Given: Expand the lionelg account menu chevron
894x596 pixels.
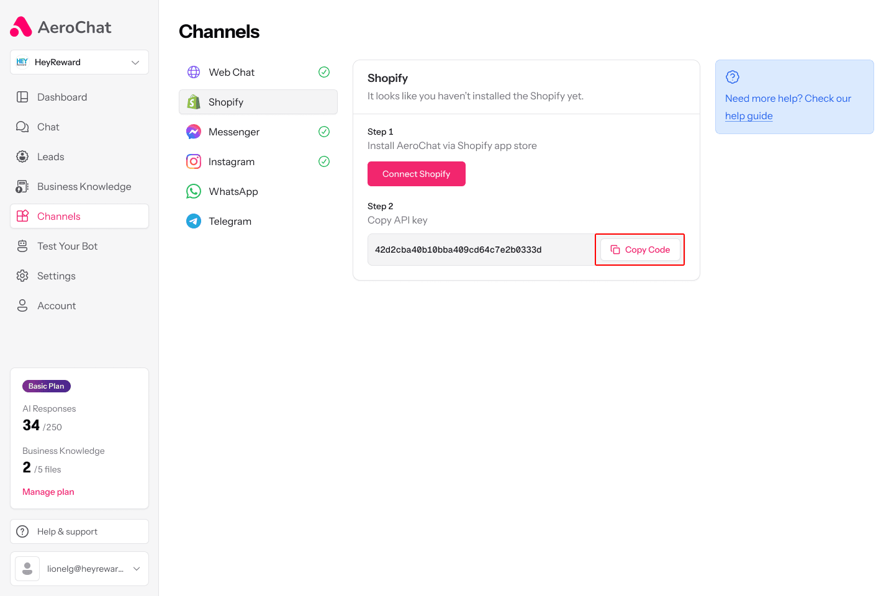Looking at the screenshot, I should pos(137,569).
